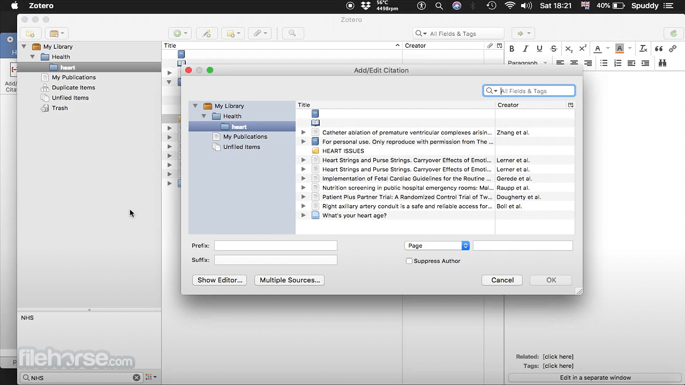Apply Superscript formatting in note editor
The image size is (685, 385).
point(583,49)
